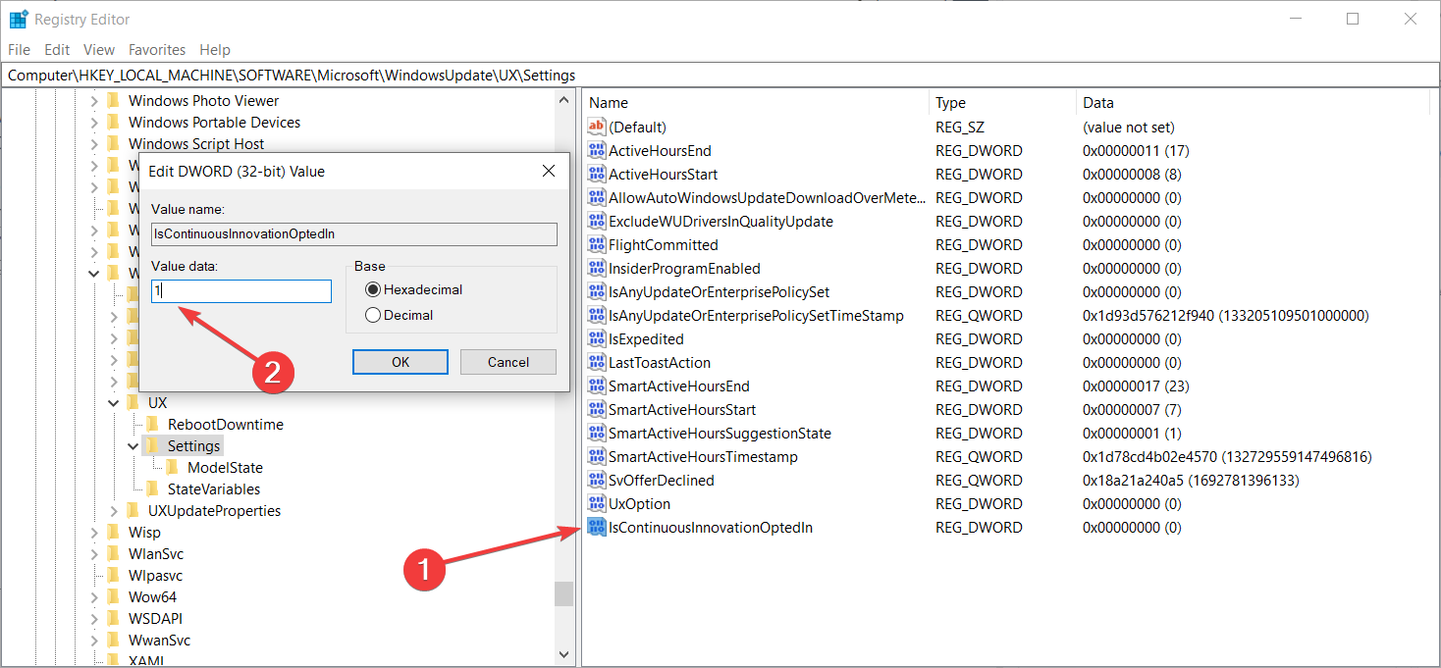Collapse the UX tree node

[x=114, y=403]
